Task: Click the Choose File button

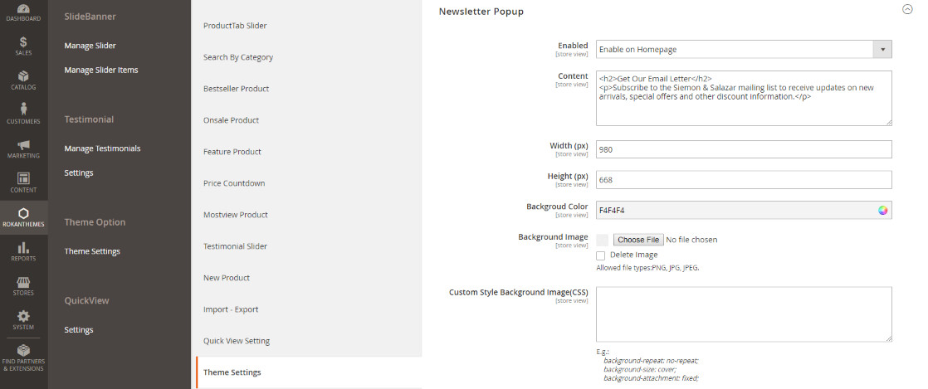Action: (638, 240)
